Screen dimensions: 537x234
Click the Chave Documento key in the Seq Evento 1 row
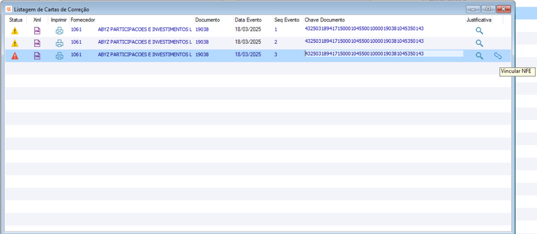[365, 29]
